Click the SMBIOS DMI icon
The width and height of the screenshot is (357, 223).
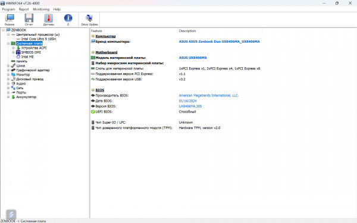18,52
